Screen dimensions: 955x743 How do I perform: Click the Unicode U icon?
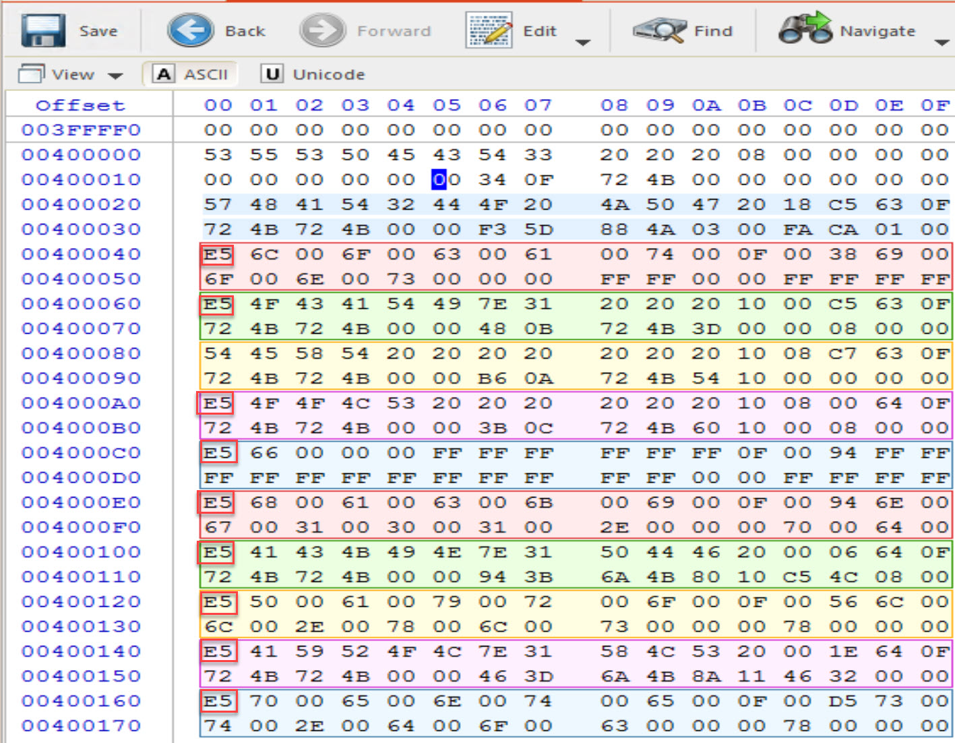(x=272, y=73)
